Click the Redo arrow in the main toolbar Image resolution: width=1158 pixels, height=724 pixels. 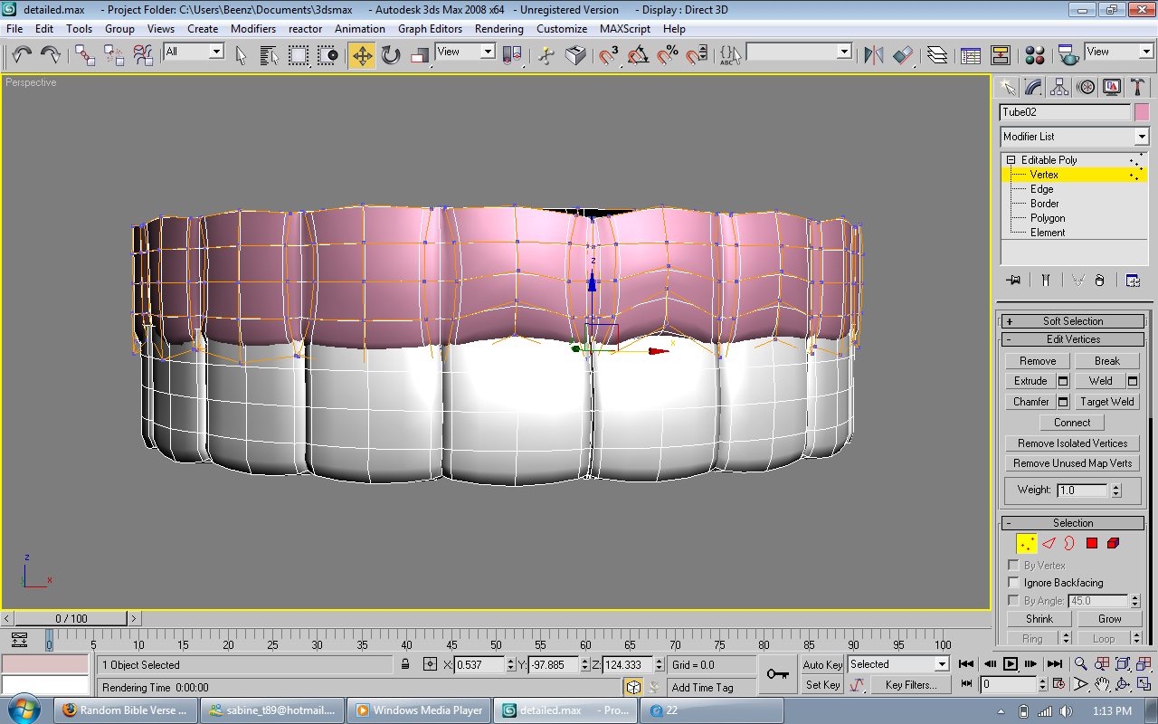click(51, 55)
